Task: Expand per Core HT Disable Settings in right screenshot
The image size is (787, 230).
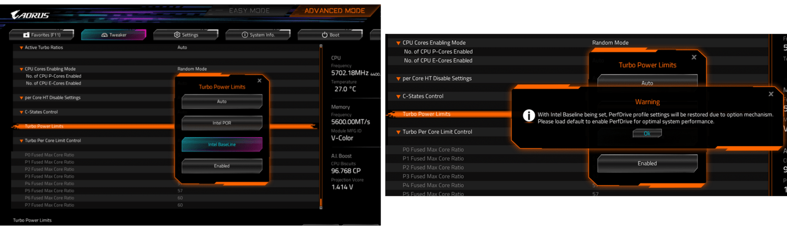Action: click(398, 79)
